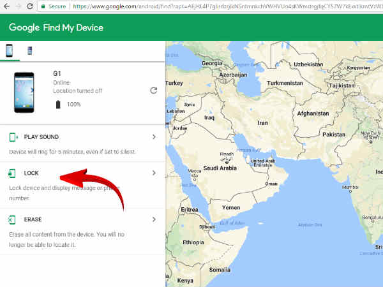383x287 pixels.
Task: Click the United Arab Emirates map label
Action: click(263, 163)
